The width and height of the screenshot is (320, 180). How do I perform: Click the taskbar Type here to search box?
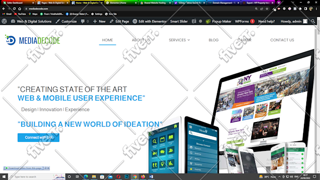point(37,177)
